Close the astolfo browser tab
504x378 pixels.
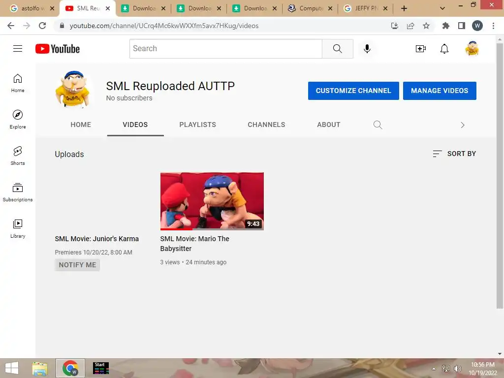click(x=52, y=8)
